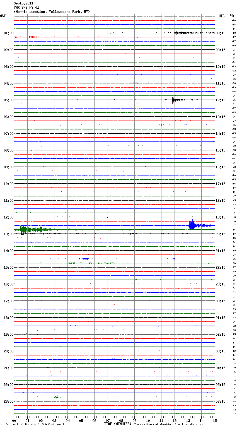Image resolution: width=237 pixels, height=428 pixels.
Task: Click the 16:15 UTC time label
Action: (221, 167)
